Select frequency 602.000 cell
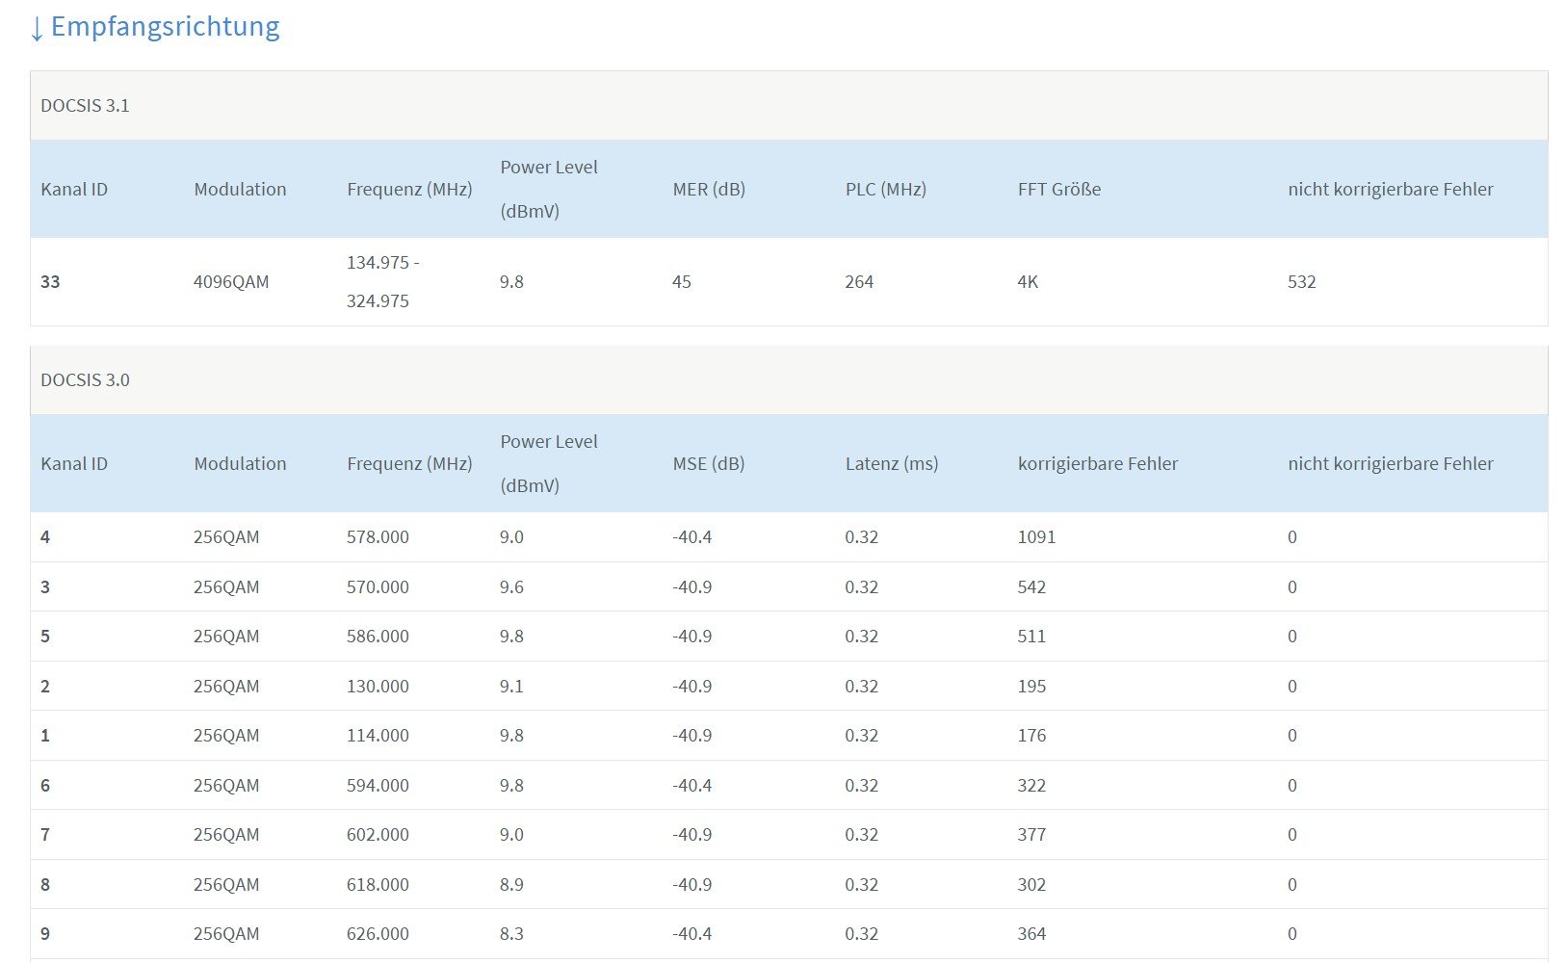This screenshot has height=963, width=1565. coord(378,835)
